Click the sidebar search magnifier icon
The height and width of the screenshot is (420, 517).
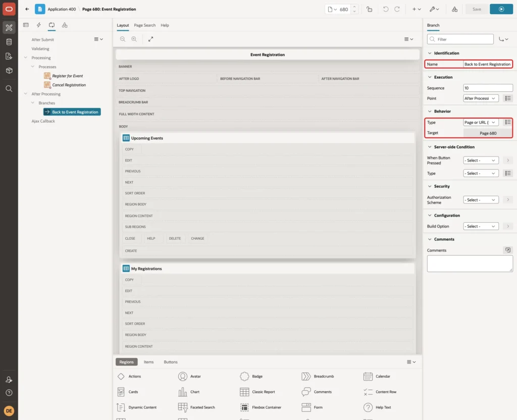[x=9, y=89]
